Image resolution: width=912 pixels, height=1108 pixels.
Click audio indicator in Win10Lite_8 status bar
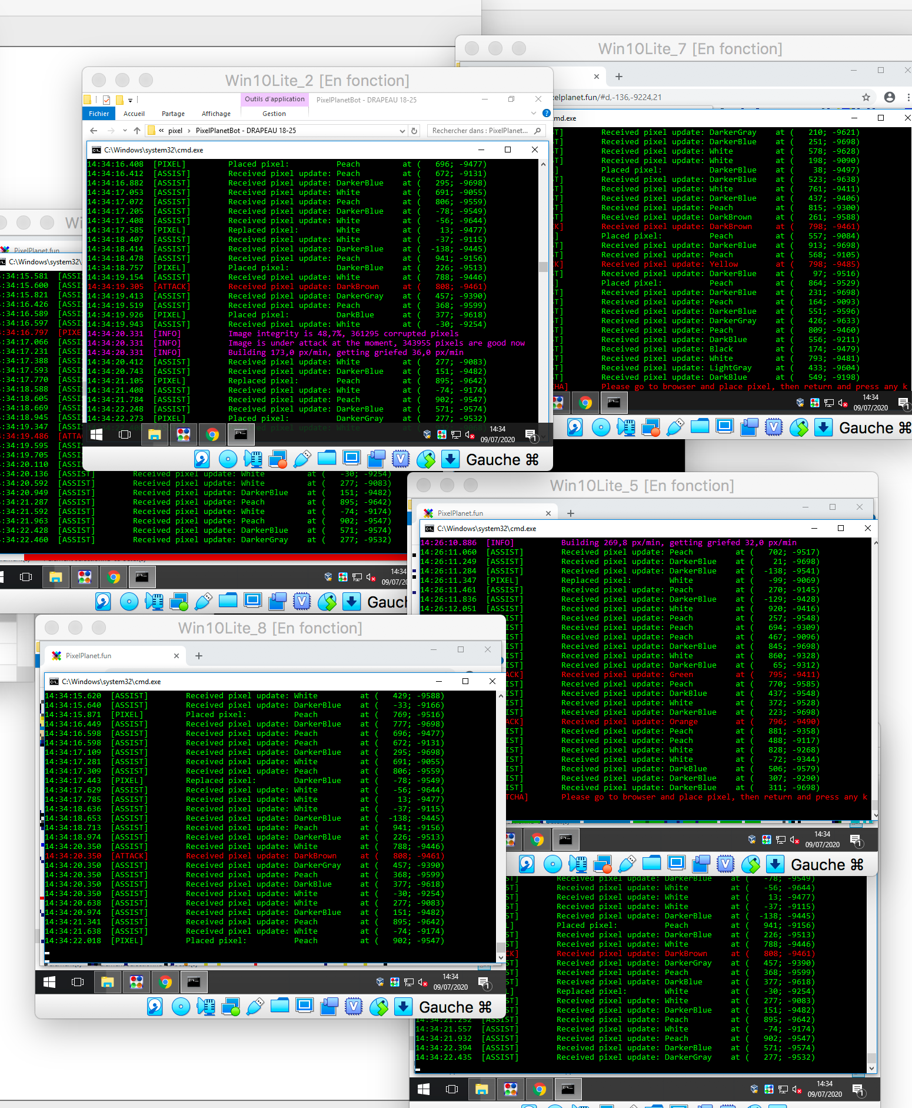(206, 1007)
